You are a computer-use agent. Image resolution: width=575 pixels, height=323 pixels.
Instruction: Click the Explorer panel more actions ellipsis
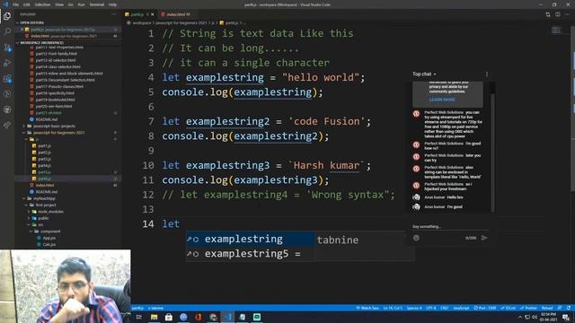[114, 14]
